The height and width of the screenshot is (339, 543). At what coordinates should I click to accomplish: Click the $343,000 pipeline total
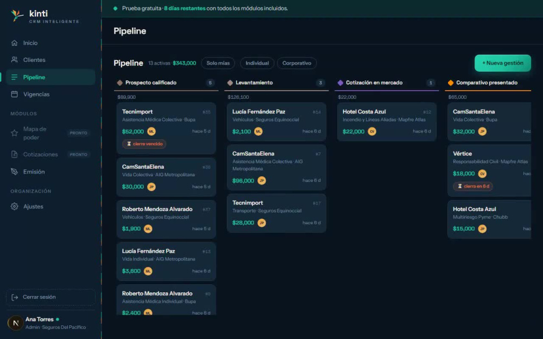tap(184, 63)
